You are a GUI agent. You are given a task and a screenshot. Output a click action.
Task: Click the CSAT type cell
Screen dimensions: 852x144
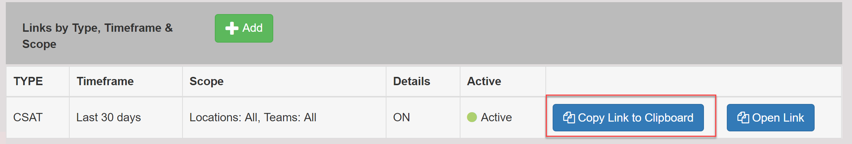click(38, 117)
